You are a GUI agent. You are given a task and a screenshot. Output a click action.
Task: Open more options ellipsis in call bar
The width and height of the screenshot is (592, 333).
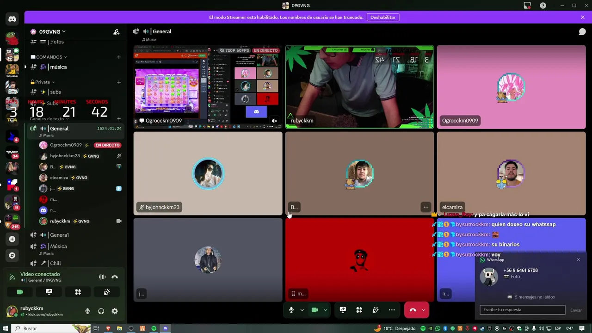(x=392, y=310)
